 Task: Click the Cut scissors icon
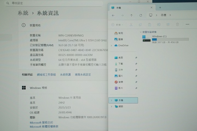131,25
